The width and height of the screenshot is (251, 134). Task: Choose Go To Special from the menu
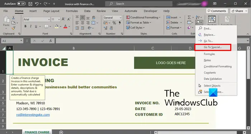tap(213, 47)
